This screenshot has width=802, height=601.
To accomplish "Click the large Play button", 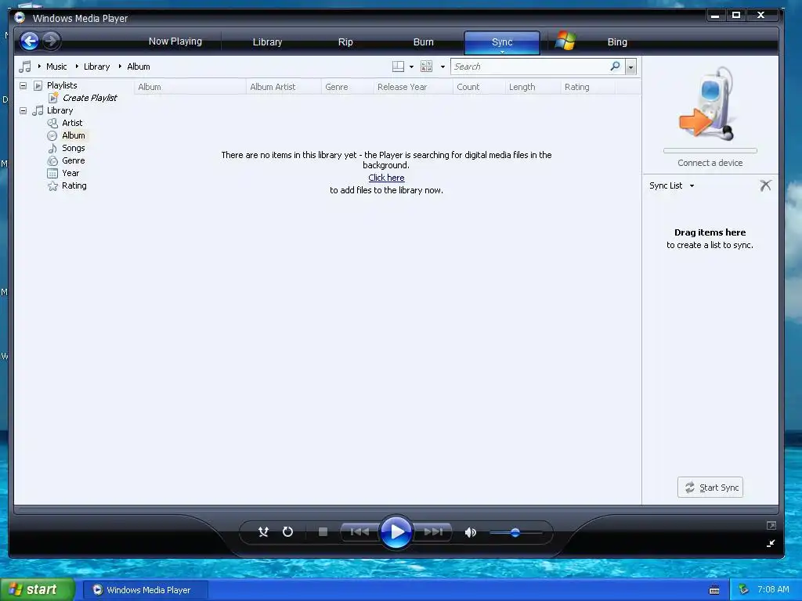I will (396, 532).
